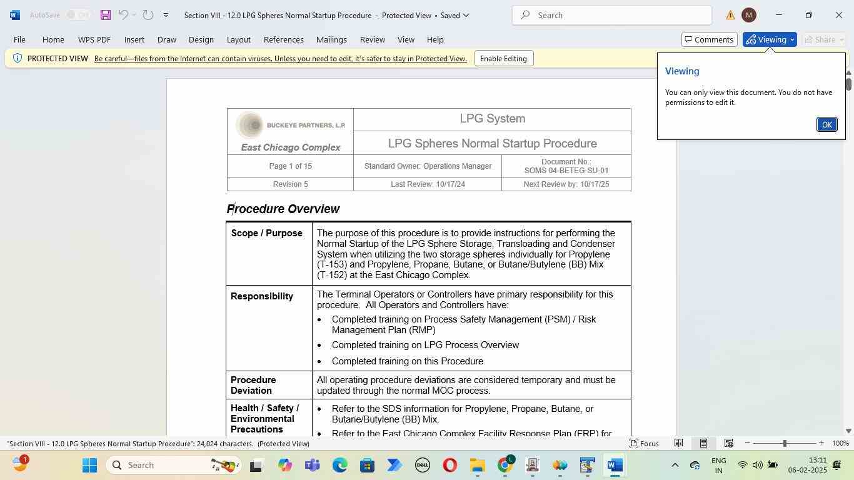Click the 100% zoom level

click(x=840, y=443)
